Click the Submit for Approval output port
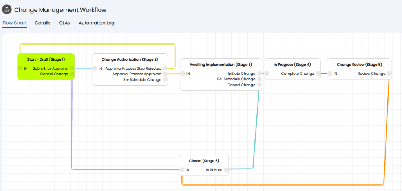402x191 pixels. tap(72, 68)
